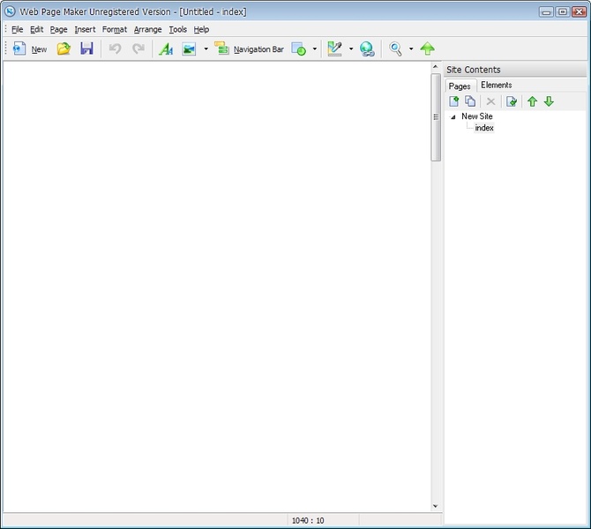Switch to the Elements tab
Viewport: 591px width, 529px height.
[x=497, y=86]
